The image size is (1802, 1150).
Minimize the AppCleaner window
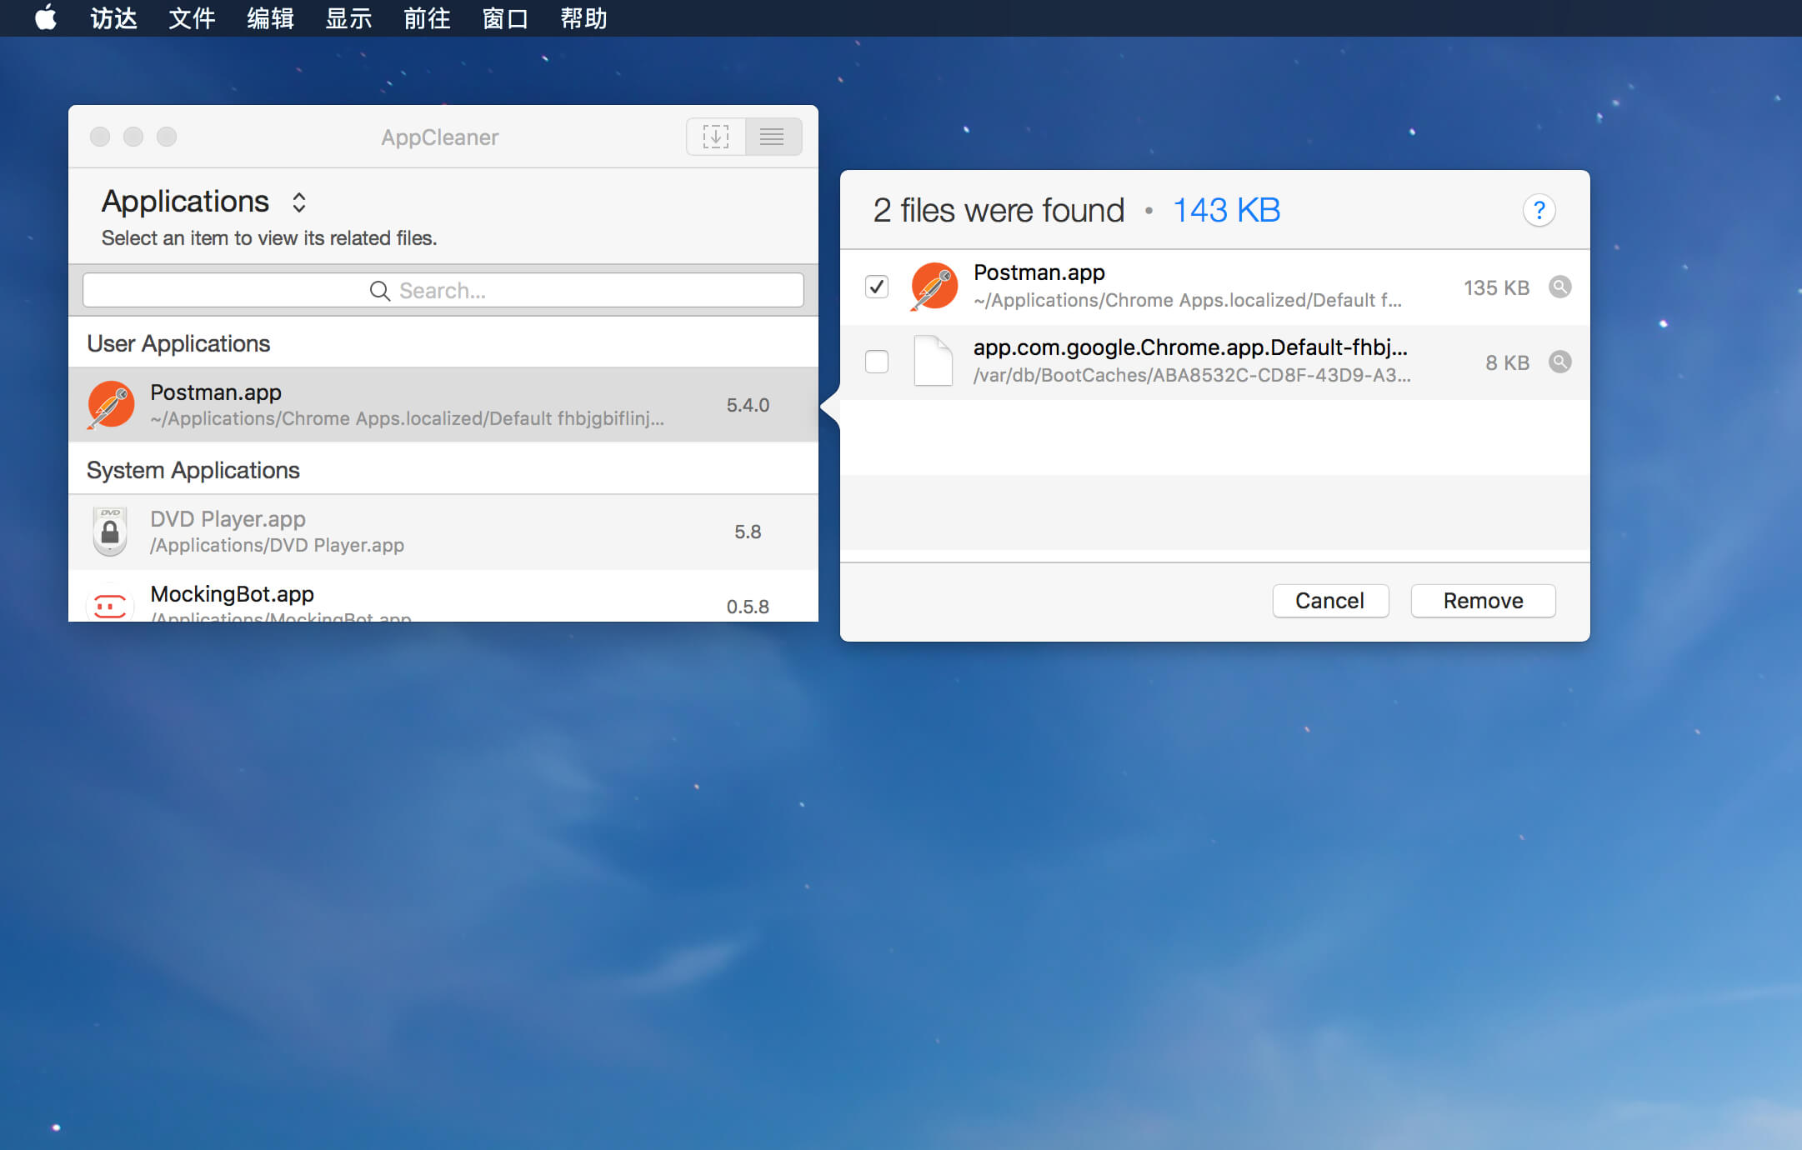coord(133,137)
